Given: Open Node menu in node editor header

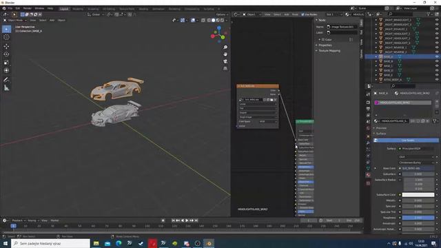Looking at the screenshot, I should (x=295, y=14).
